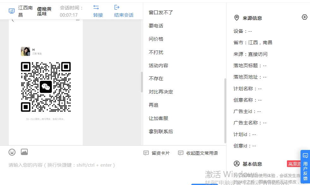Click the back arrow in the chat image
This screenshot has width=310, height=185.
[x=13, y=20]
